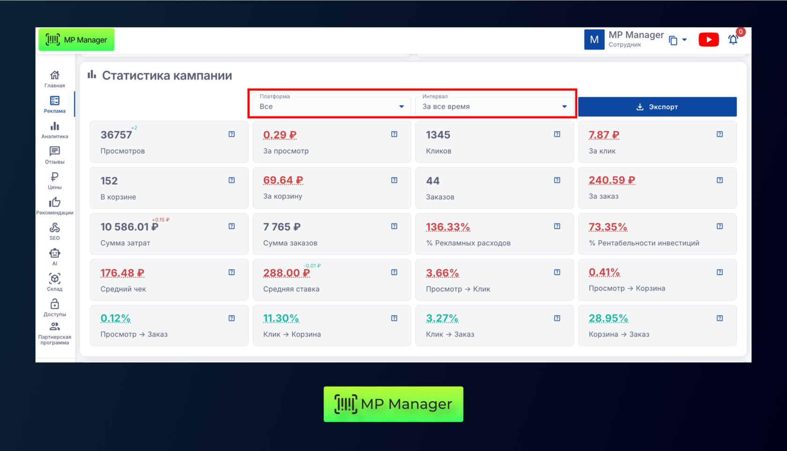Switch to Главная in the sidebar
The height and width of the screenshot is (451, 787).
coord(55,79)
